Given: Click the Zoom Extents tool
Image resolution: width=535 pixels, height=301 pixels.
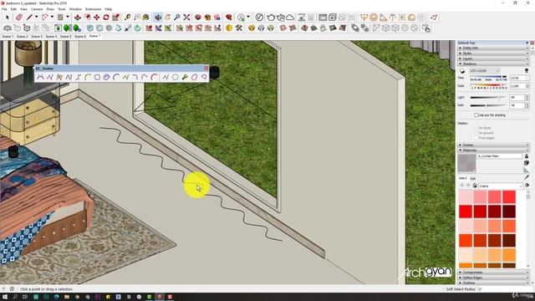Looking at the screenshot, I should pos(186,17).
